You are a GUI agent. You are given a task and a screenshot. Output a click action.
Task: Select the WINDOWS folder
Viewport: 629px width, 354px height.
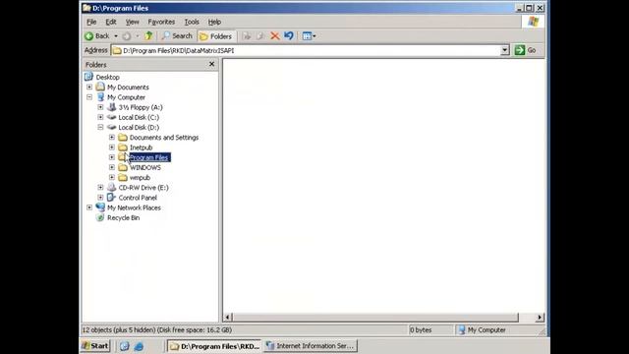(145, 167)
